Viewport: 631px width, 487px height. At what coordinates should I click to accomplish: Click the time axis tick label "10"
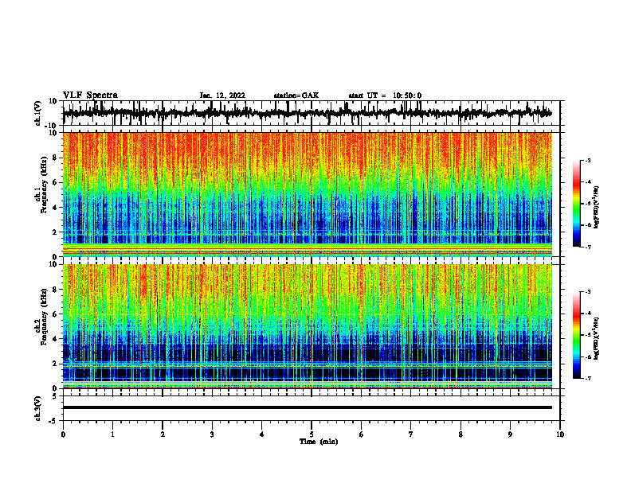point(560,434)
